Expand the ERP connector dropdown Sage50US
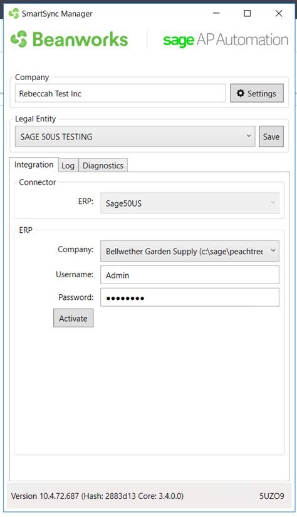Image resolution: width=297 pixels, height=517 pixels. pyautogui.click(x=190, y=203)
